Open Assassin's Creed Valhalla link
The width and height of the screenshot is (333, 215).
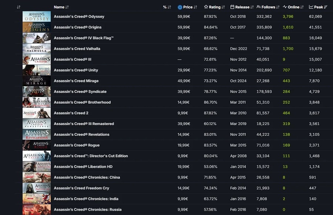pyautogui.click(x=77, y=49)
